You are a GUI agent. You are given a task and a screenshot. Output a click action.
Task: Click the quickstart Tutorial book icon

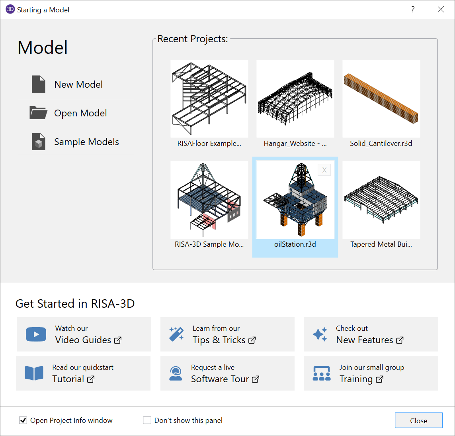[x=34, y=373]
